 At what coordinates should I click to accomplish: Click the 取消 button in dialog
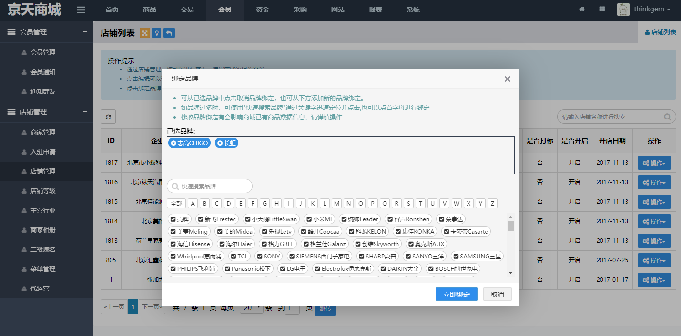pos(498,295)
